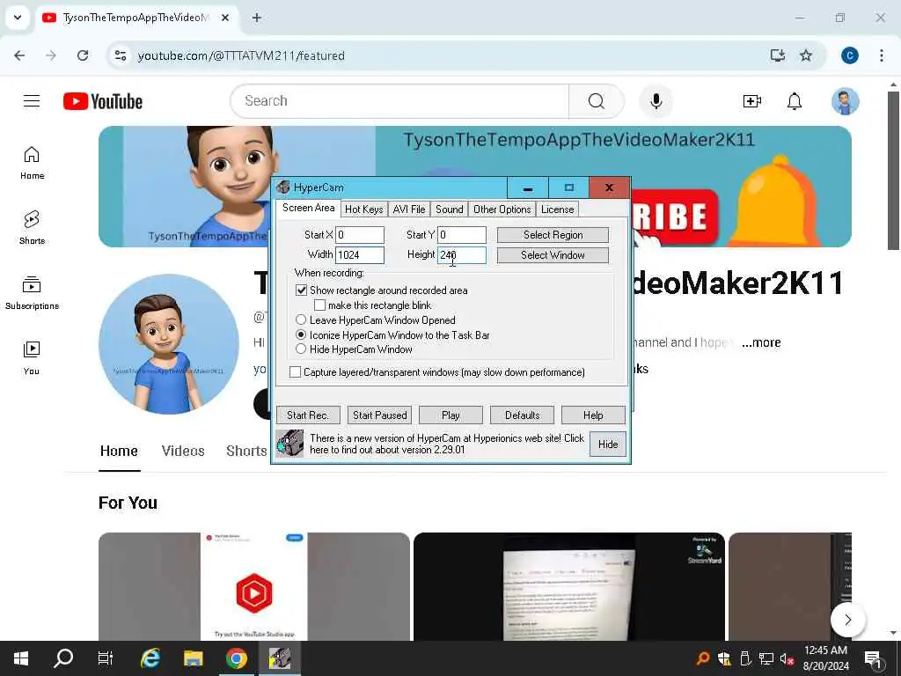The height and width of the screenshot is (676, 901).
Task: Open YouTube notifications bell
Action: coord(795,102)
